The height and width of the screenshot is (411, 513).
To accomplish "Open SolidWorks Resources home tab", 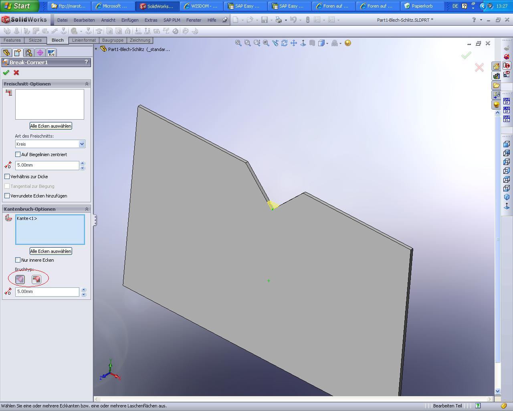I will point(496,66).
